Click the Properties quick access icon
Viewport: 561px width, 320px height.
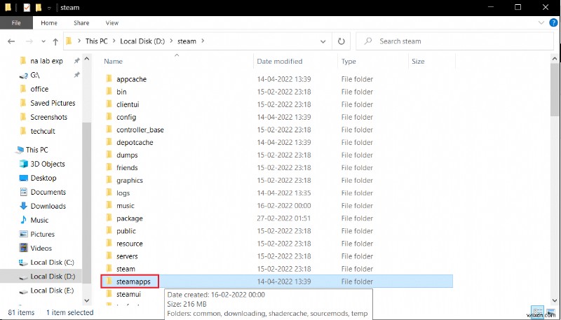(x=27, y=8)
